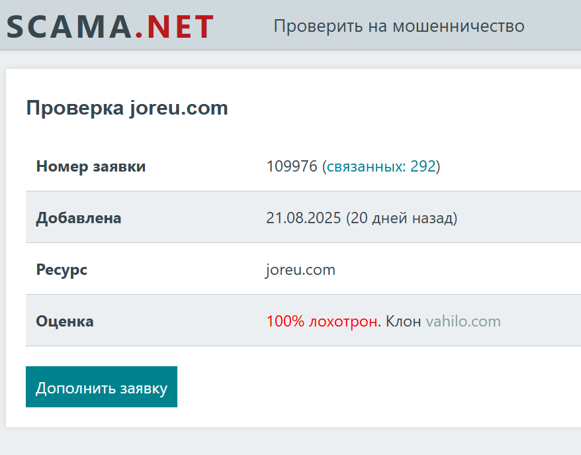Click the word Клон in the Оценка row

point(403,321)
